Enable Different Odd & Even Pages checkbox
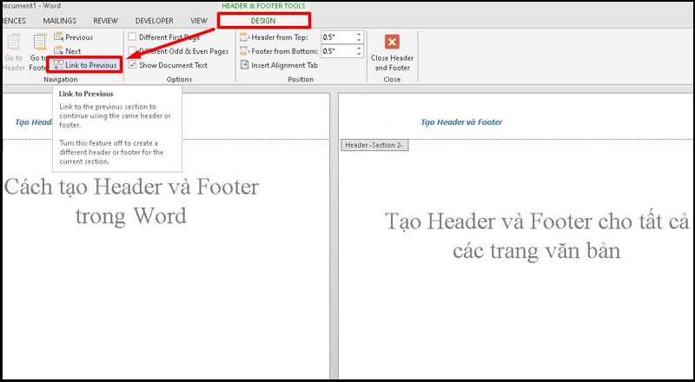The image size is (695, 382). pyautogui.click(x=132, y=51)
